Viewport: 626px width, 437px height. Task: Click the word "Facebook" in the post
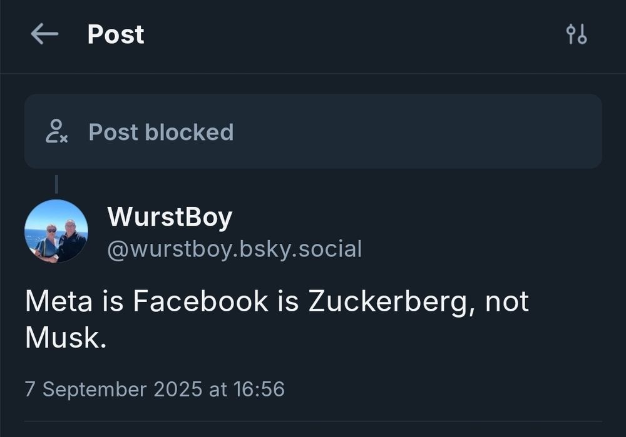pos(200,302)
